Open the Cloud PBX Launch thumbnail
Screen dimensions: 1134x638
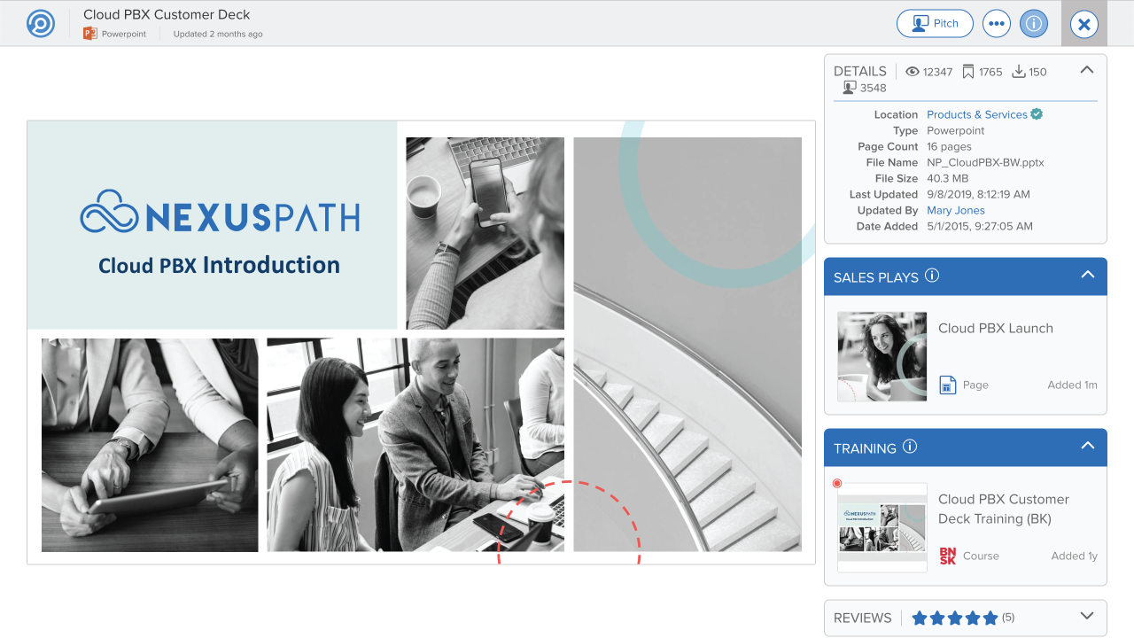[882, 356]
